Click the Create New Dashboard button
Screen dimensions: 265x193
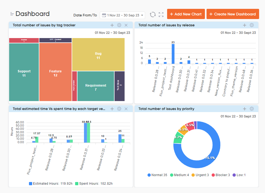point(233,14)
